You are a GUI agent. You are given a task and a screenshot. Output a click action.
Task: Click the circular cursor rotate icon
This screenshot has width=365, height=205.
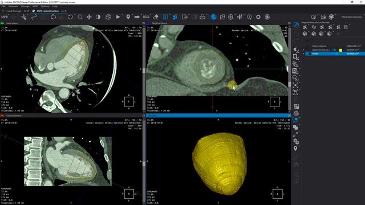249,17
